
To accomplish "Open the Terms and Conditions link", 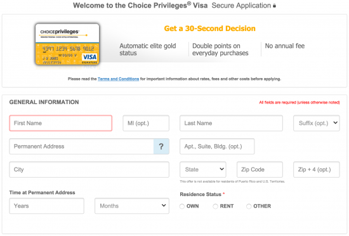I will point(118,79).
